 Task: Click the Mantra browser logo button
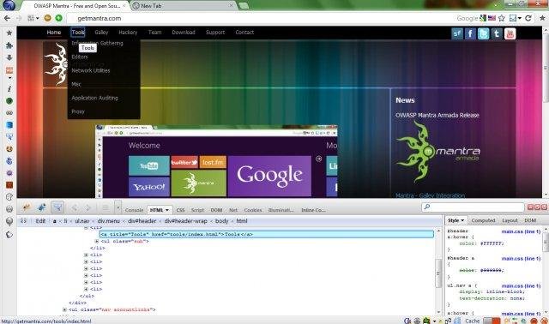(x=9, y=5)
